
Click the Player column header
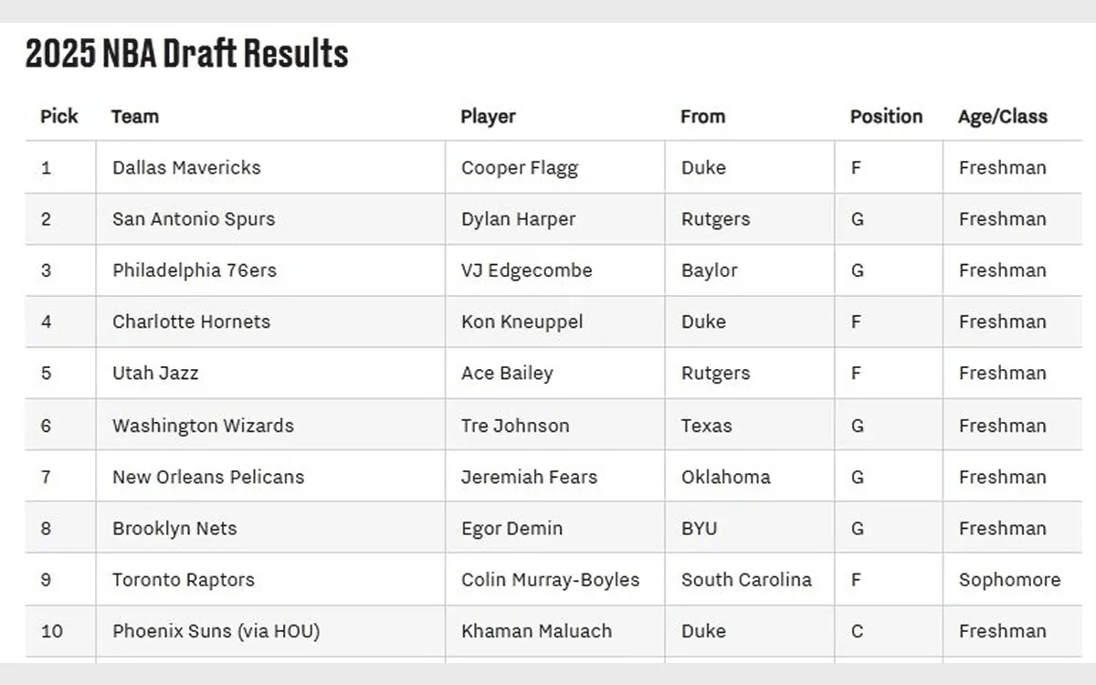pos(488,116)
